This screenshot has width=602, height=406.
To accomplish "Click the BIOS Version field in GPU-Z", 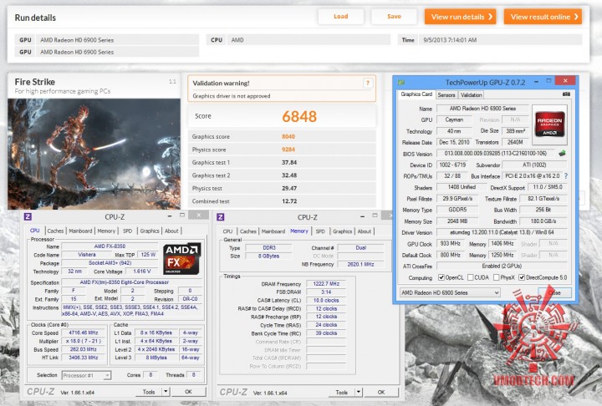I will pyautogui.click(x=495, y=154).
